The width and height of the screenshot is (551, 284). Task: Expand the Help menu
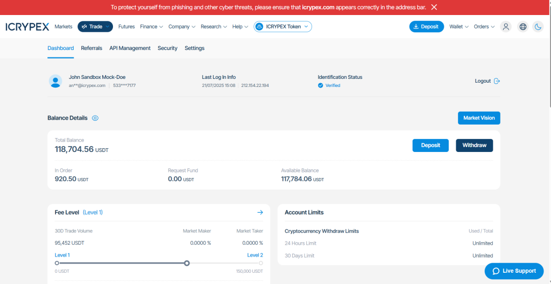241,27
